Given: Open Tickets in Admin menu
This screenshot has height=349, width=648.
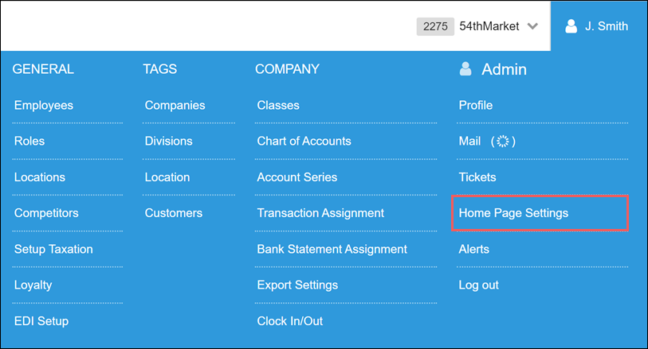Looking at the screenshot, I should [x=477, y=177].
